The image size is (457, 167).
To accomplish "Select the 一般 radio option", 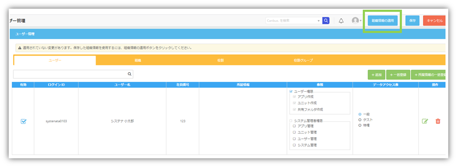I will 360,114.
